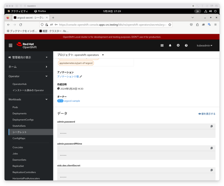
Task: Open the kubeadmin user dropdown
Action: tap(204, 46)
